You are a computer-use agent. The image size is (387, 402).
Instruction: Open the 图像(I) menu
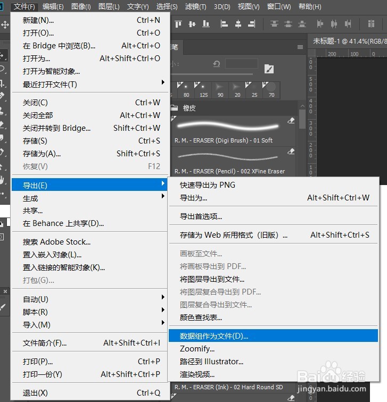coord(81,6)
